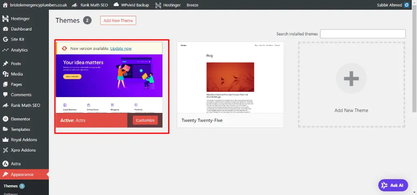Select the Twenty Twenty-Five theme thumbnail
This screenshot has width=417, height=195.
(230, 78)
